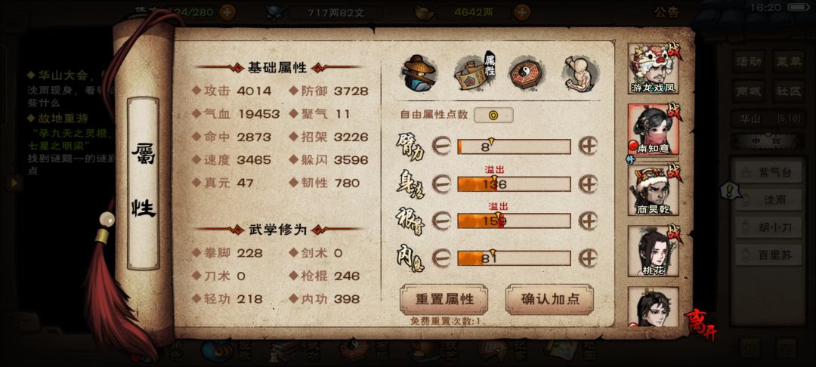
Task: Increase 臂力 with its plus button
Action: tap(588, 146)
